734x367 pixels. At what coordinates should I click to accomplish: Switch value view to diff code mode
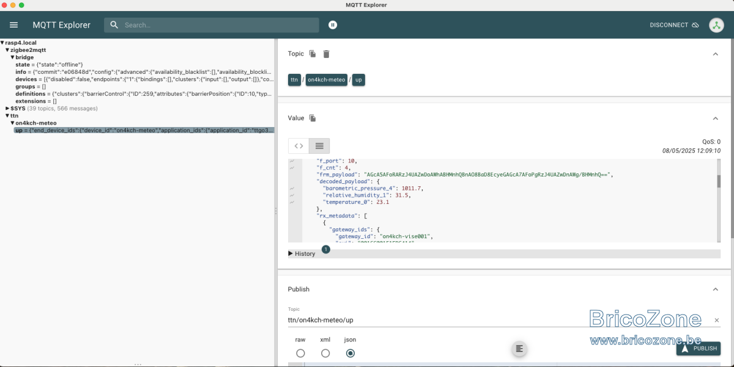click(298, 146)
